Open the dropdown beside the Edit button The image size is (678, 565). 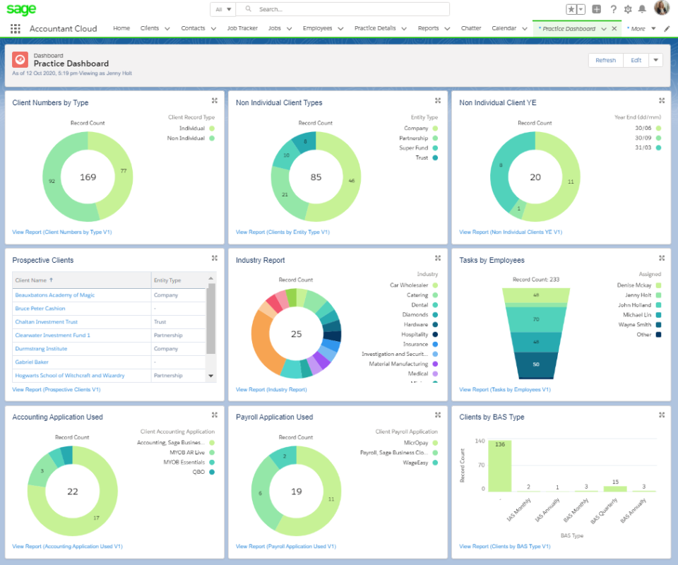click(x=655, y=60)
